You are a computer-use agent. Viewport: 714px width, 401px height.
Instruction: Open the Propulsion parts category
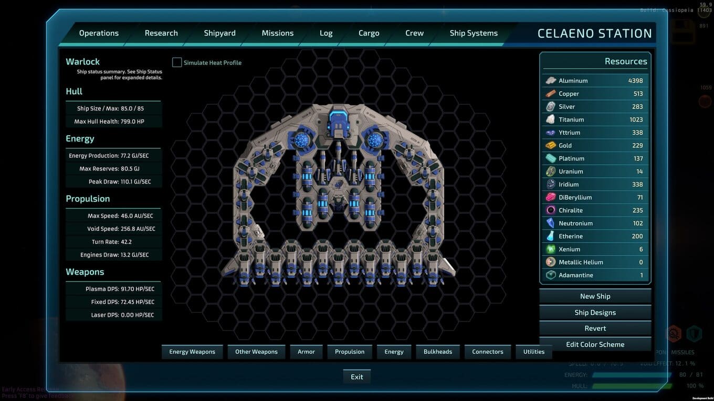(350, 352)
